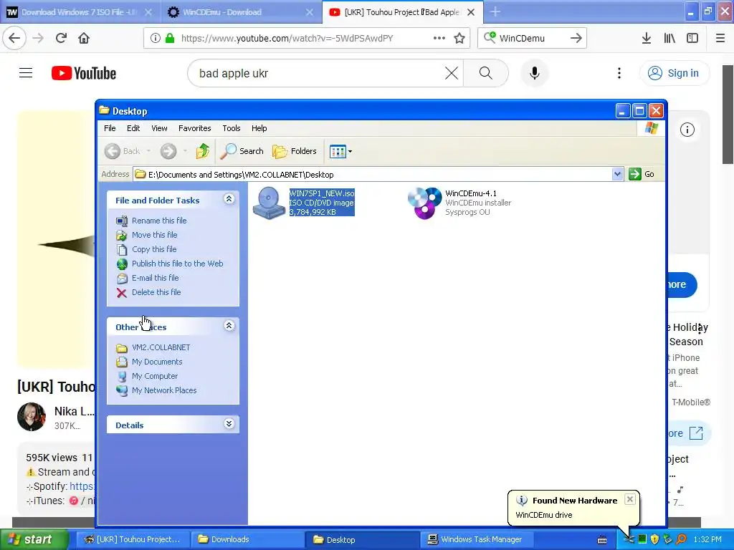The height and width of the screenshot is (550, 734).
Task: Open My Network Places link
Action: [x=164, y=390]
